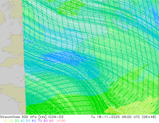Viewport: 159px width, 123px height.
Task: Click the legend value >100
Action: (x=61, y=121)
